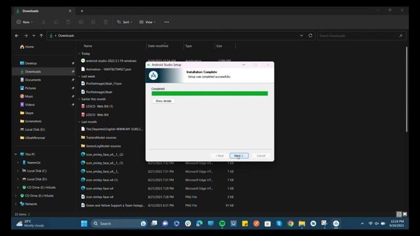Open the Screenshots folder in sidebar

pyautogui.click(x=31, y=121)
